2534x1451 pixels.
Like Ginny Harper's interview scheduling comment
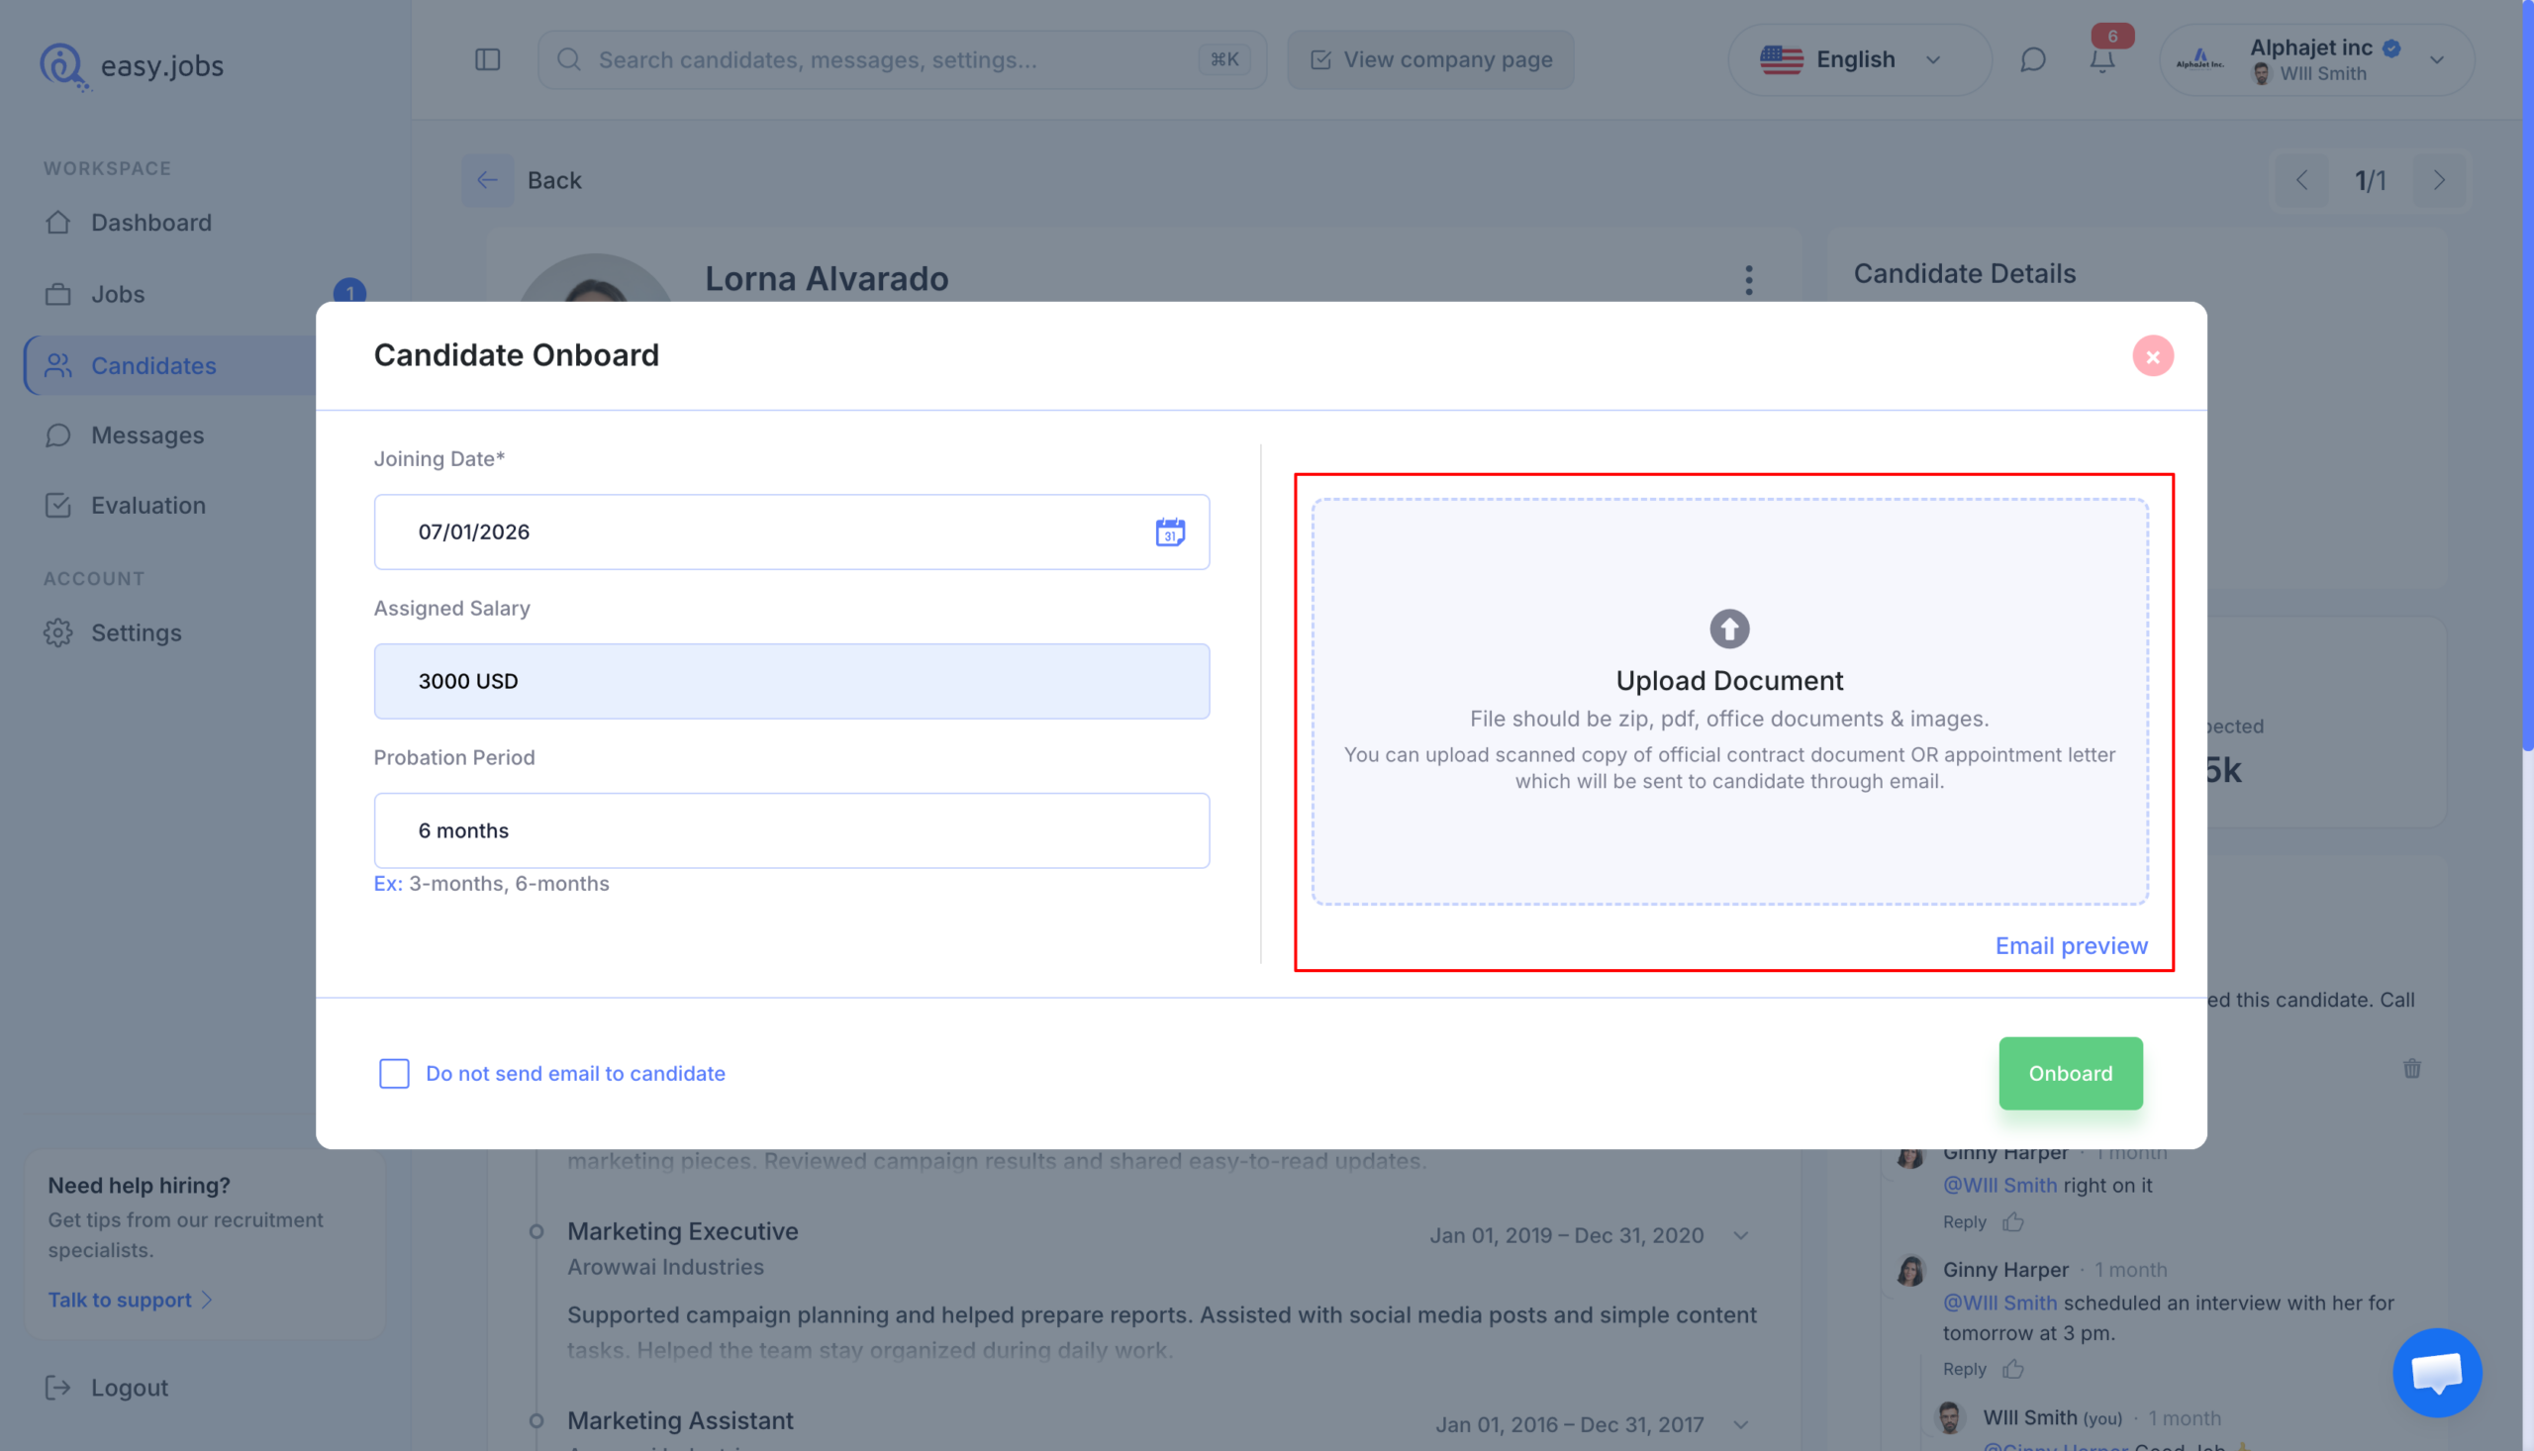tap(2011, 1369)
